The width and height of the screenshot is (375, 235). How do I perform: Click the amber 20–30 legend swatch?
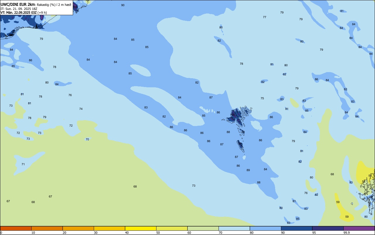[x=78, y=228]
